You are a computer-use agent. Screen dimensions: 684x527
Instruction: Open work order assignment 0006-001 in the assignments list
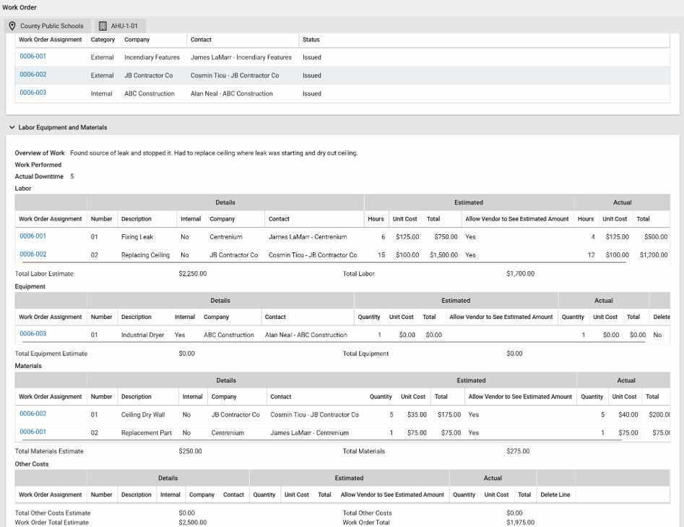tap(33, 56)
